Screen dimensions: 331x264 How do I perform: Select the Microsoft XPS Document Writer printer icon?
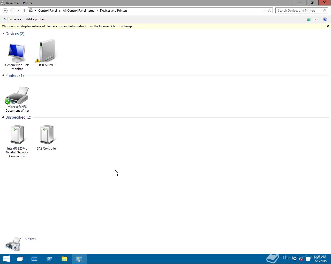click(17, 95)
